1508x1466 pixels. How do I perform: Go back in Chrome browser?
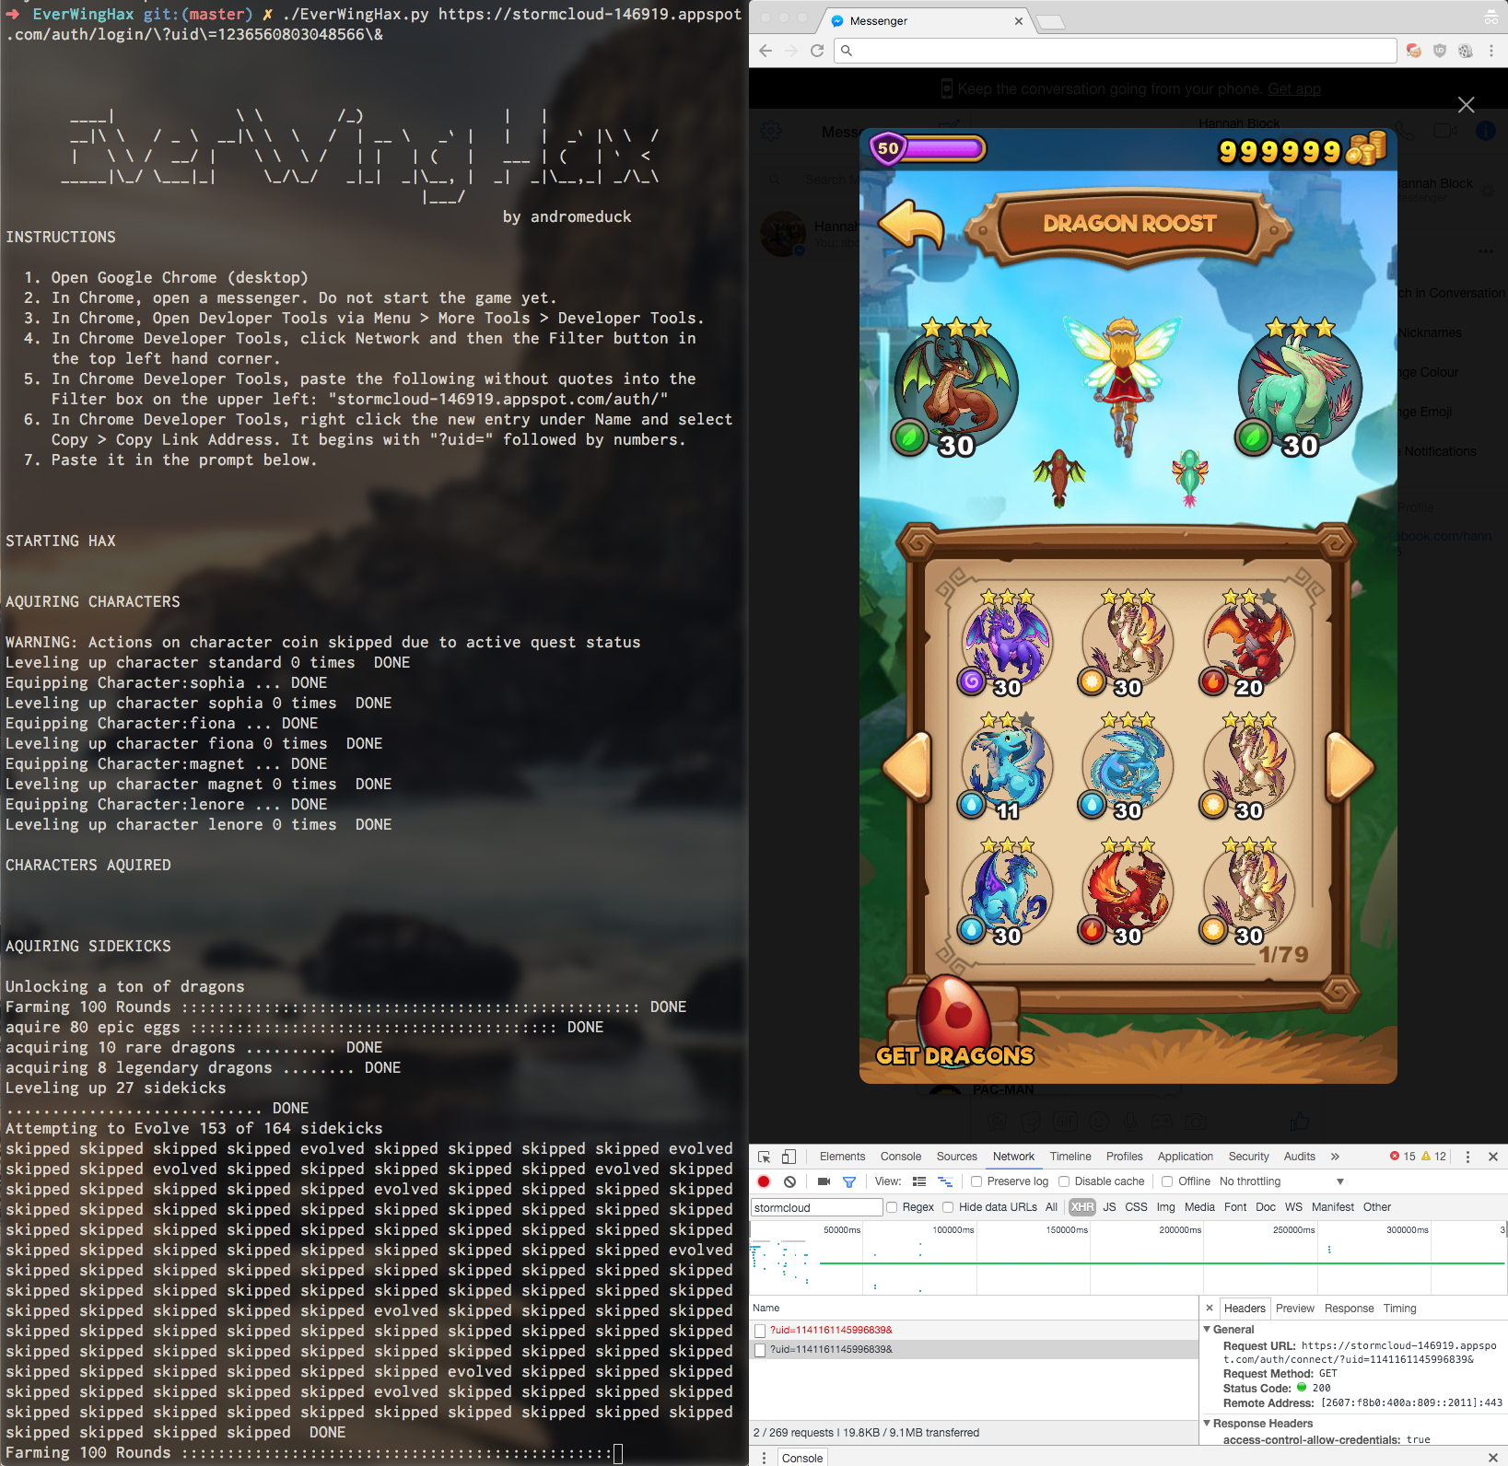pyautogui.click(x=765, y=51)
